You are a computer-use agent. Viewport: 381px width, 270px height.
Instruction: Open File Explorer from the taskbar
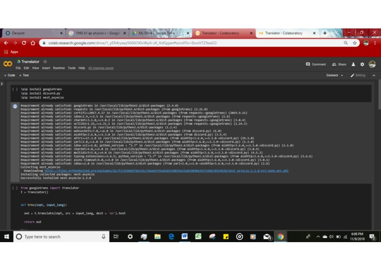[157, 237]
